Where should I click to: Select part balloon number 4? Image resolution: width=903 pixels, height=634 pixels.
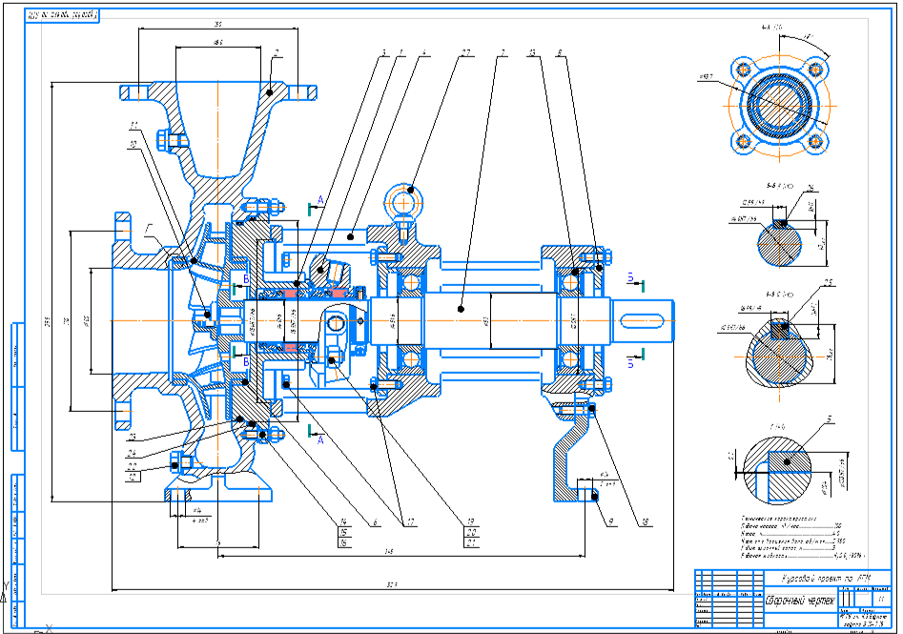(424, 53)
